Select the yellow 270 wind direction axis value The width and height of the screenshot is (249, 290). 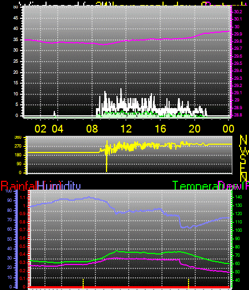(18, 146)
